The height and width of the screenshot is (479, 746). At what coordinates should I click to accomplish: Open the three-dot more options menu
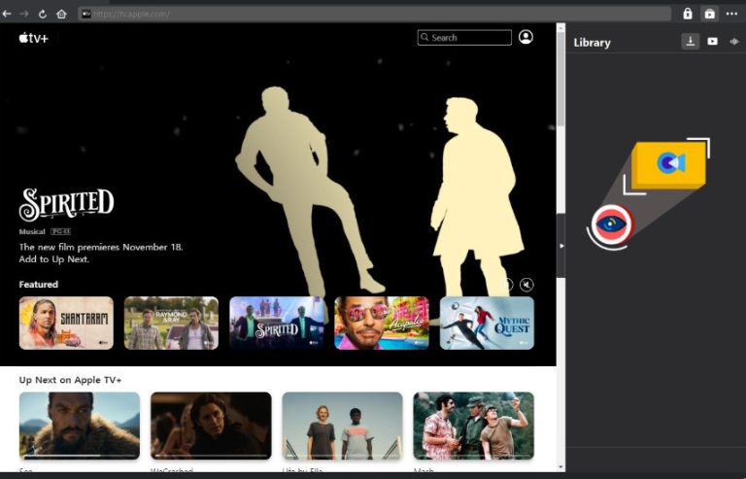tap(731, 14)
